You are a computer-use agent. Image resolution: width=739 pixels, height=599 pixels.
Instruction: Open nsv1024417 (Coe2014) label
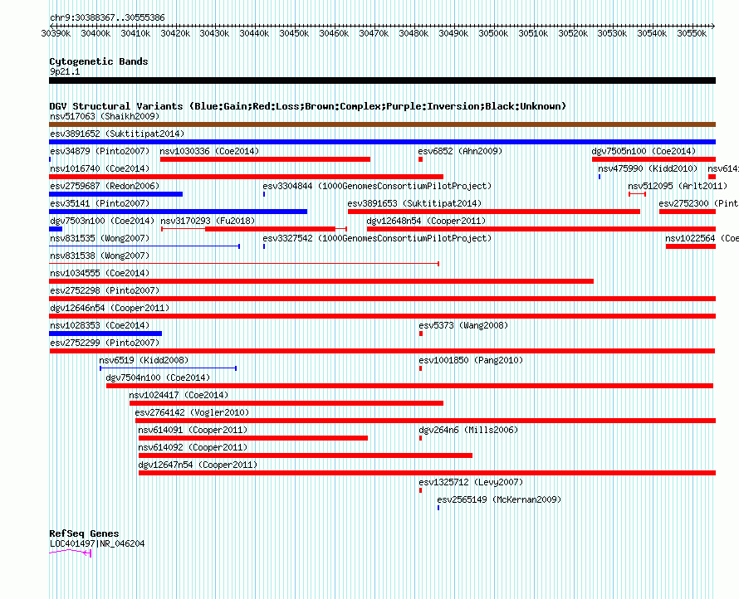179,395
